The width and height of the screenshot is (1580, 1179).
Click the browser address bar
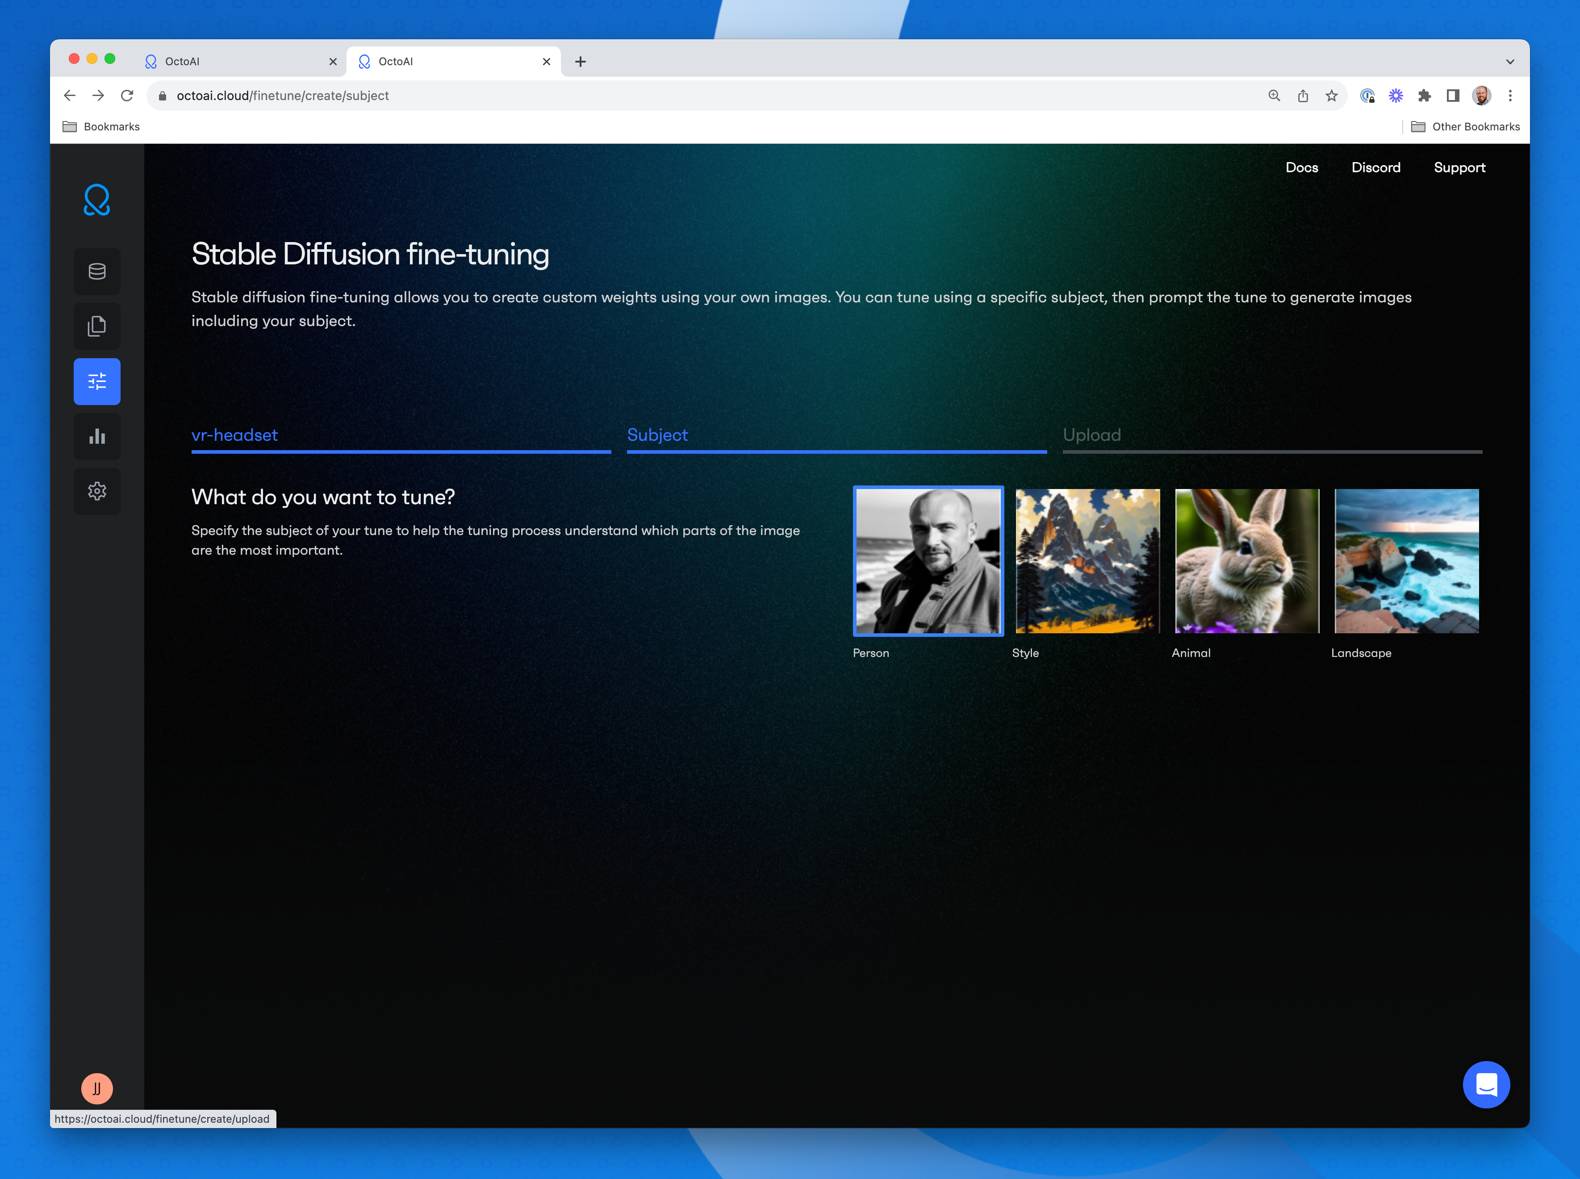(642, 96)
